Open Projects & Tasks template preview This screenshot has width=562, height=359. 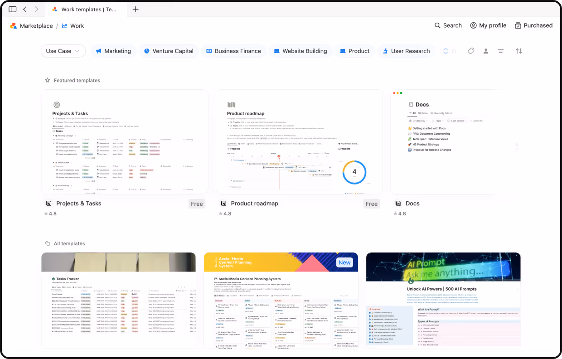pyautogui.click(x=125, y=142)
